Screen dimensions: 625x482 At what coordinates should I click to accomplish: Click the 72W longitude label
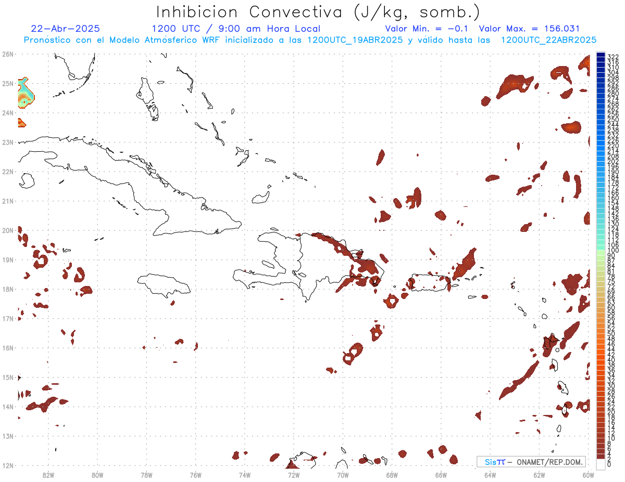point(294,475)
